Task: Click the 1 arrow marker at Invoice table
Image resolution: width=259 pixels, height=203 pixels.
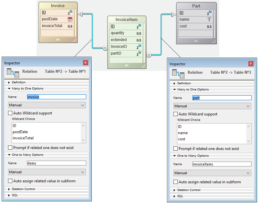Action: tap(81, 14)
